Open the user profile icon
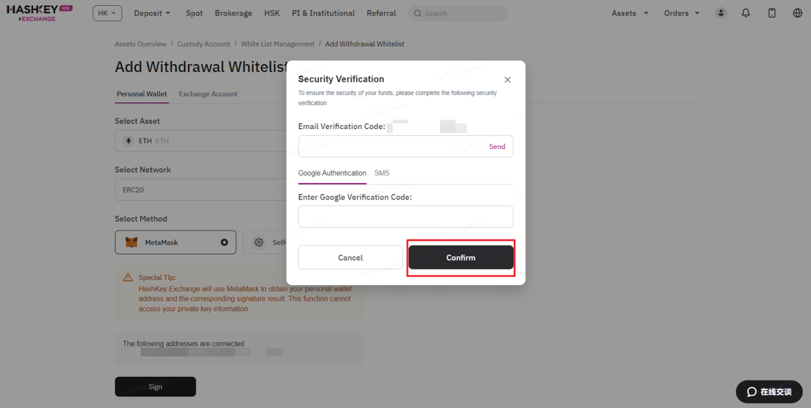Screen dimensions: 811x408 tap(721, 13)
